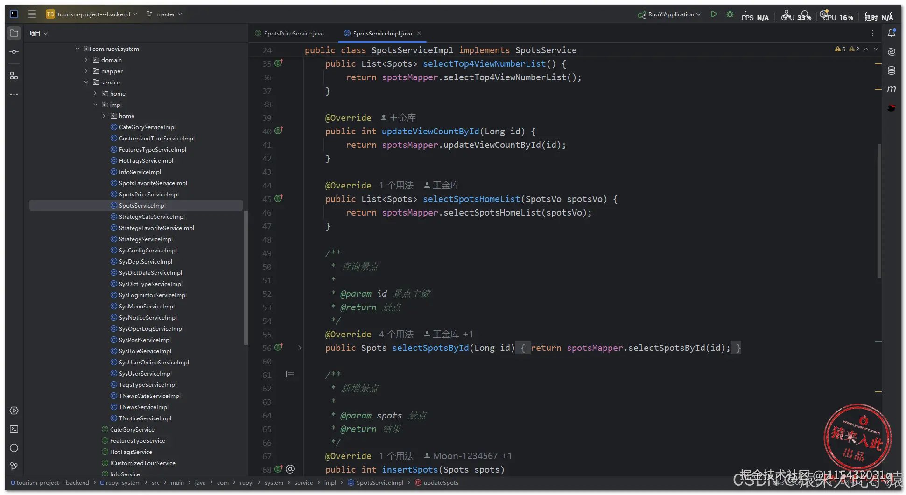Click insertSpots method name on line 68
The height and width of the screenshot is (495, 906).
coord(410,469)
